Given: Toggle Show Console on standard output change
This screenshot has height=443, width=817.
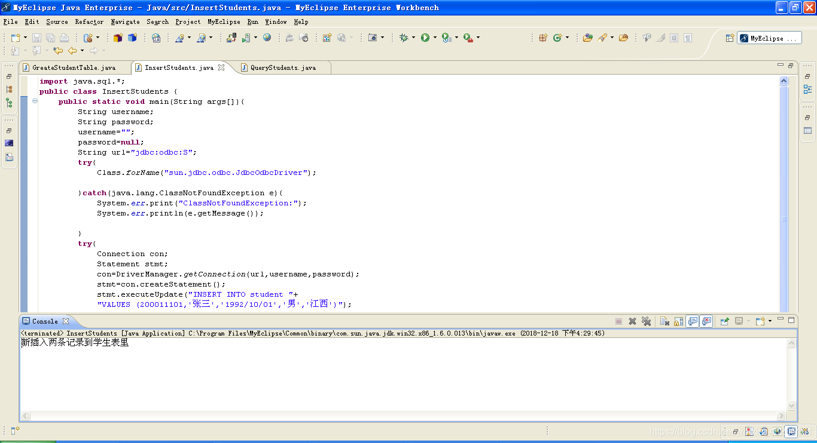Looking at the screenshot, I should [693, 321].
